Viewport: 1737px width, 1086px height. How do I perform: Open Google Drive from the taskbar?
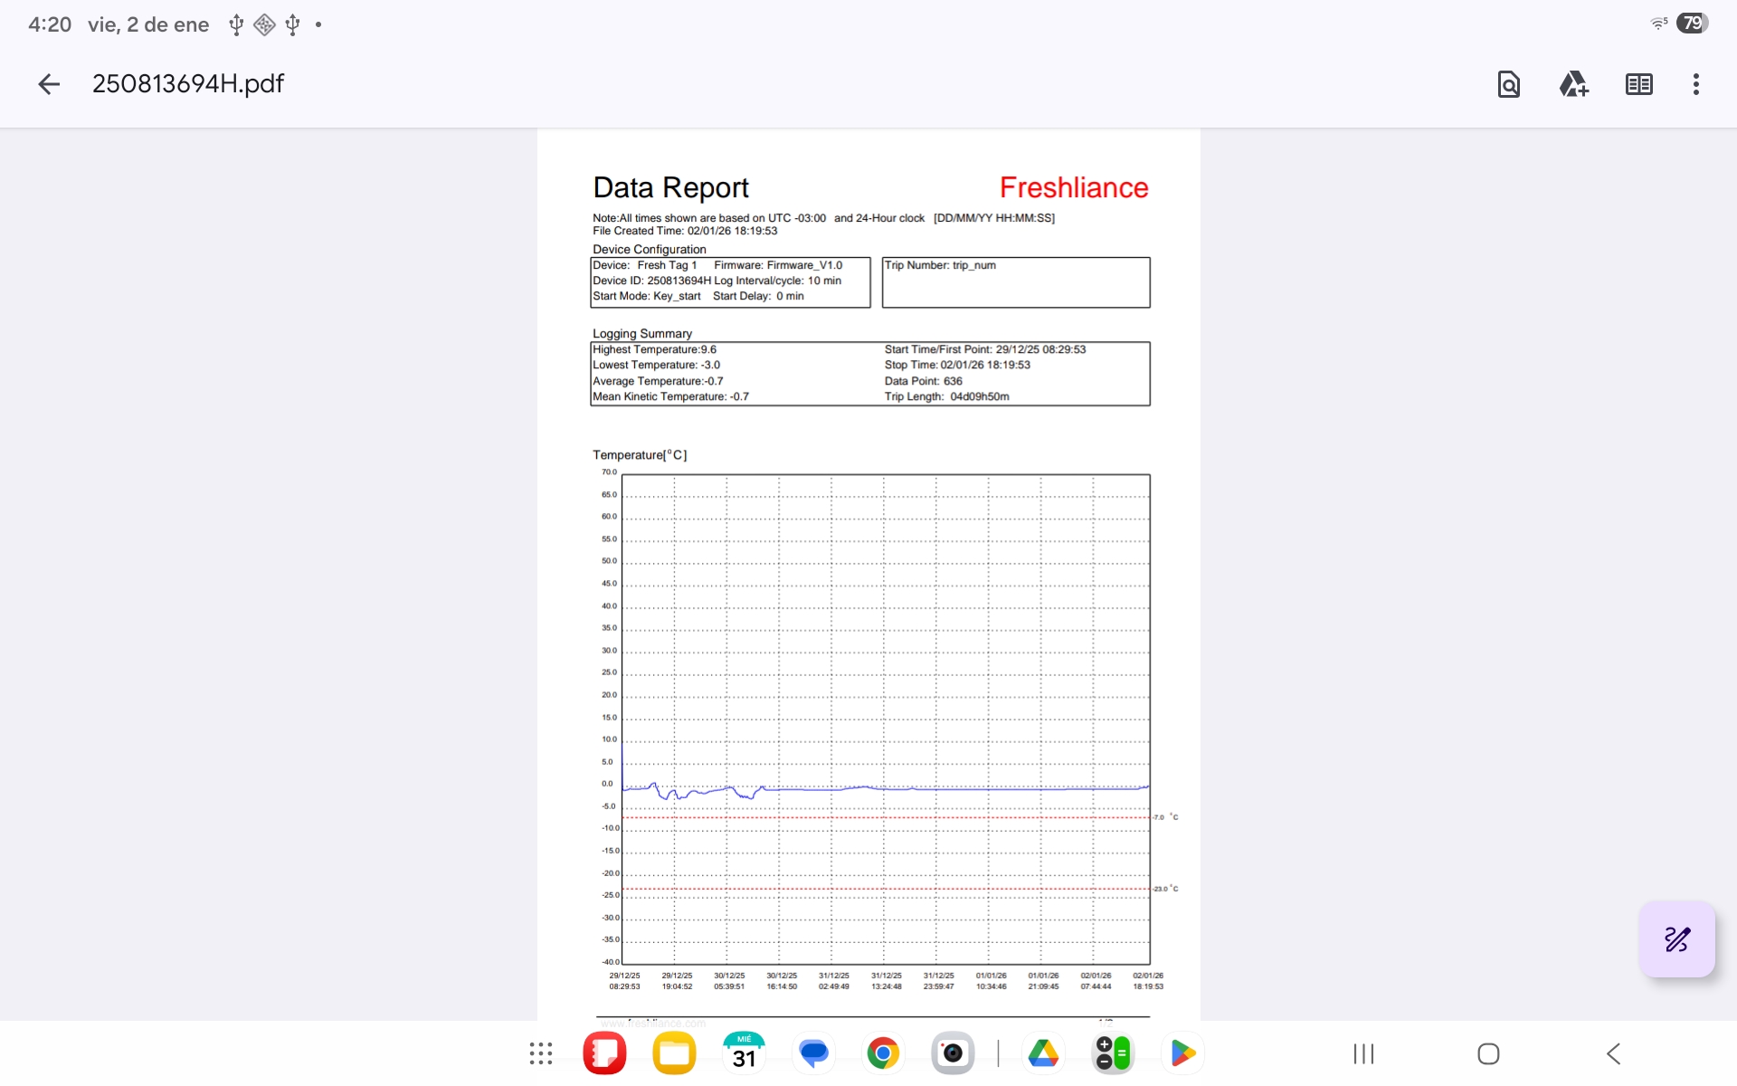click(1043, 1053)
